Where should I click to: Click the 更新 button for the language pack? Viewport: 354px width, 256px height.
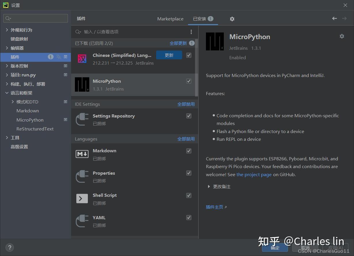point(169,55)
